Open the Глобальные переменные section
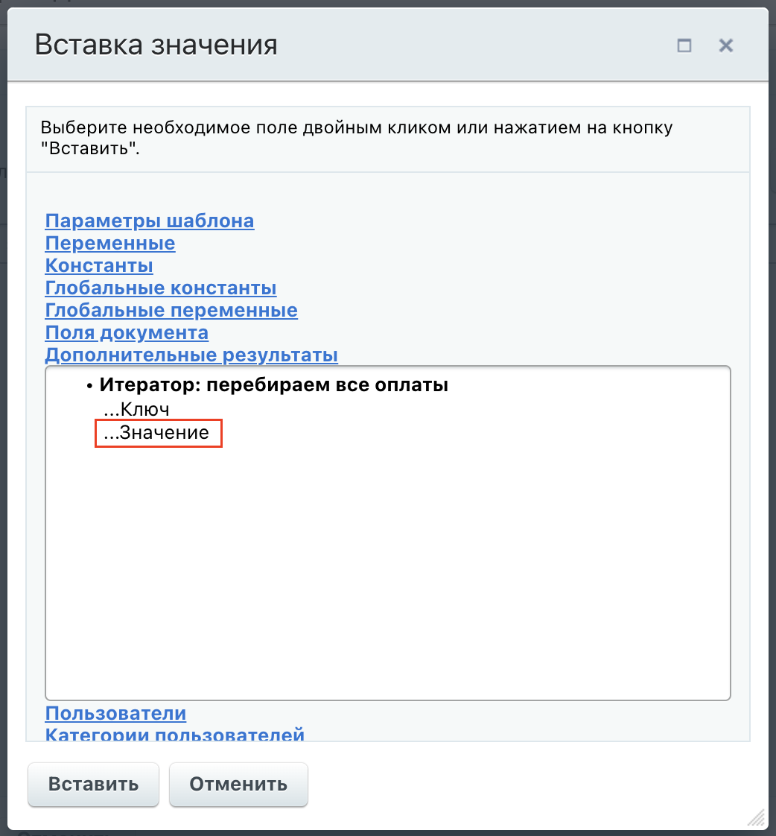 171,310
